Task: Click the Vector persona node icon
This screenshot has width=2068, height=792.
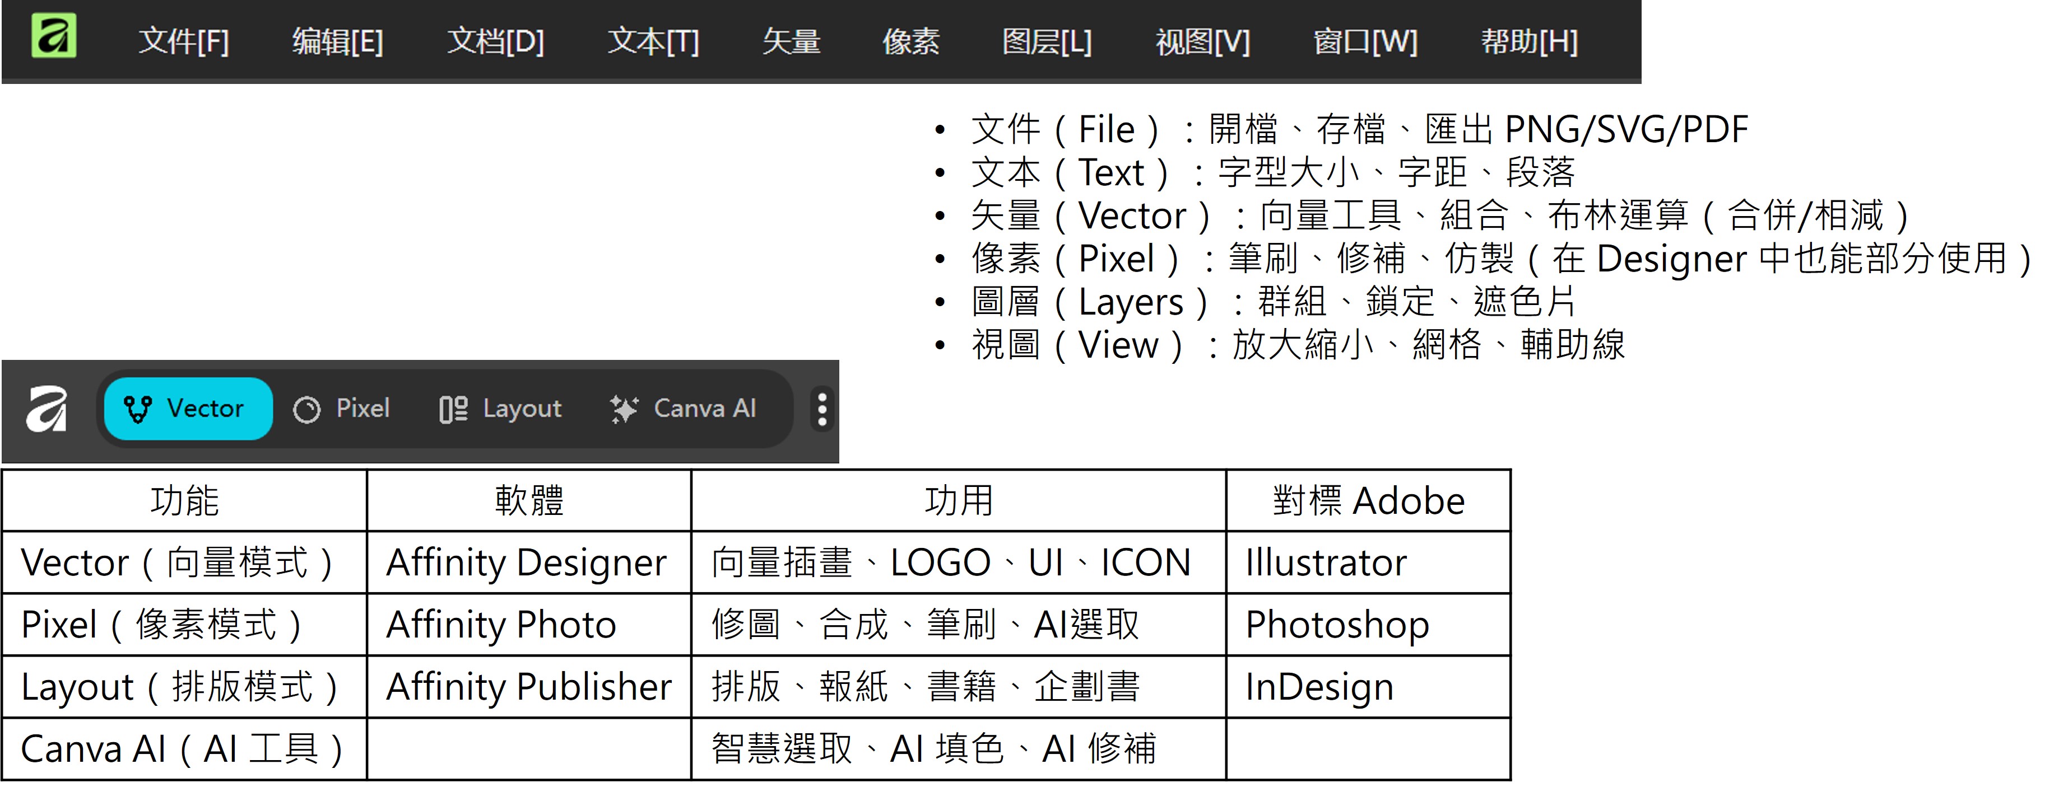Action: pyautogui.click(x=137, y=410)
